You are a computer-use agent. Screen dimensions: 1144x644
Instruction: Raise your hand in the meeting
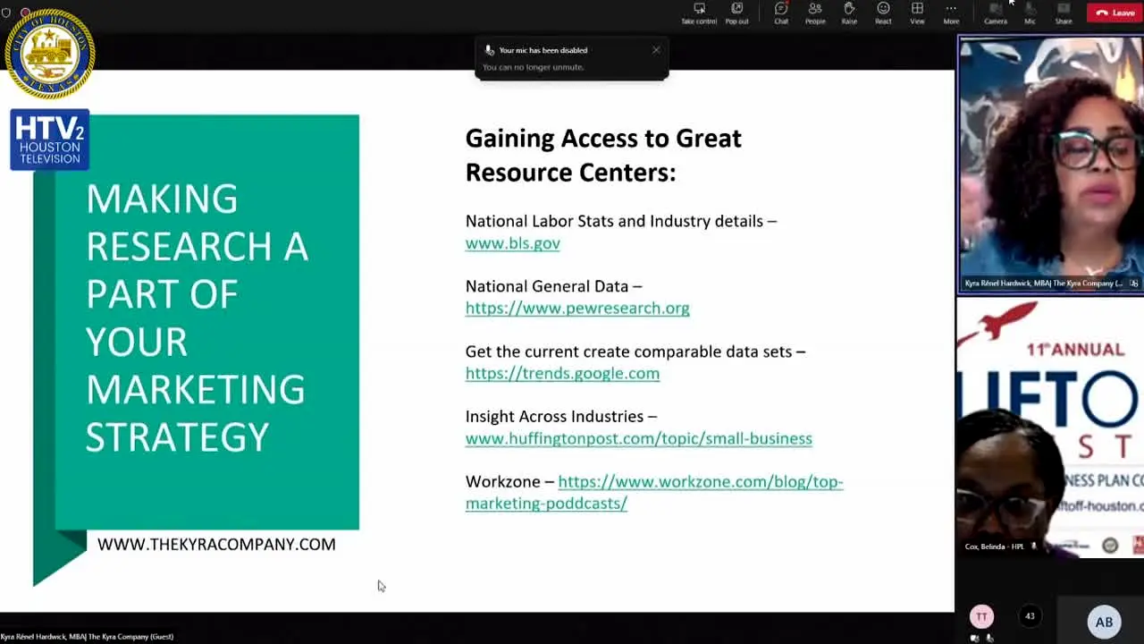(x=849, y=13)
